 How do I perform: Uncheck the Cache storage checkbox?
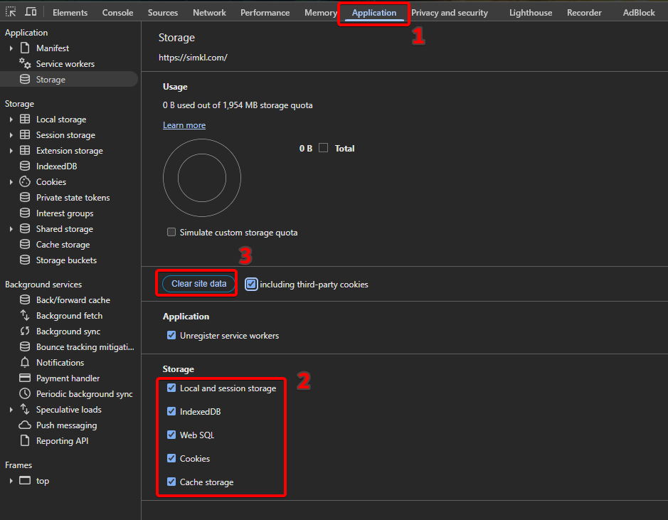171,482
